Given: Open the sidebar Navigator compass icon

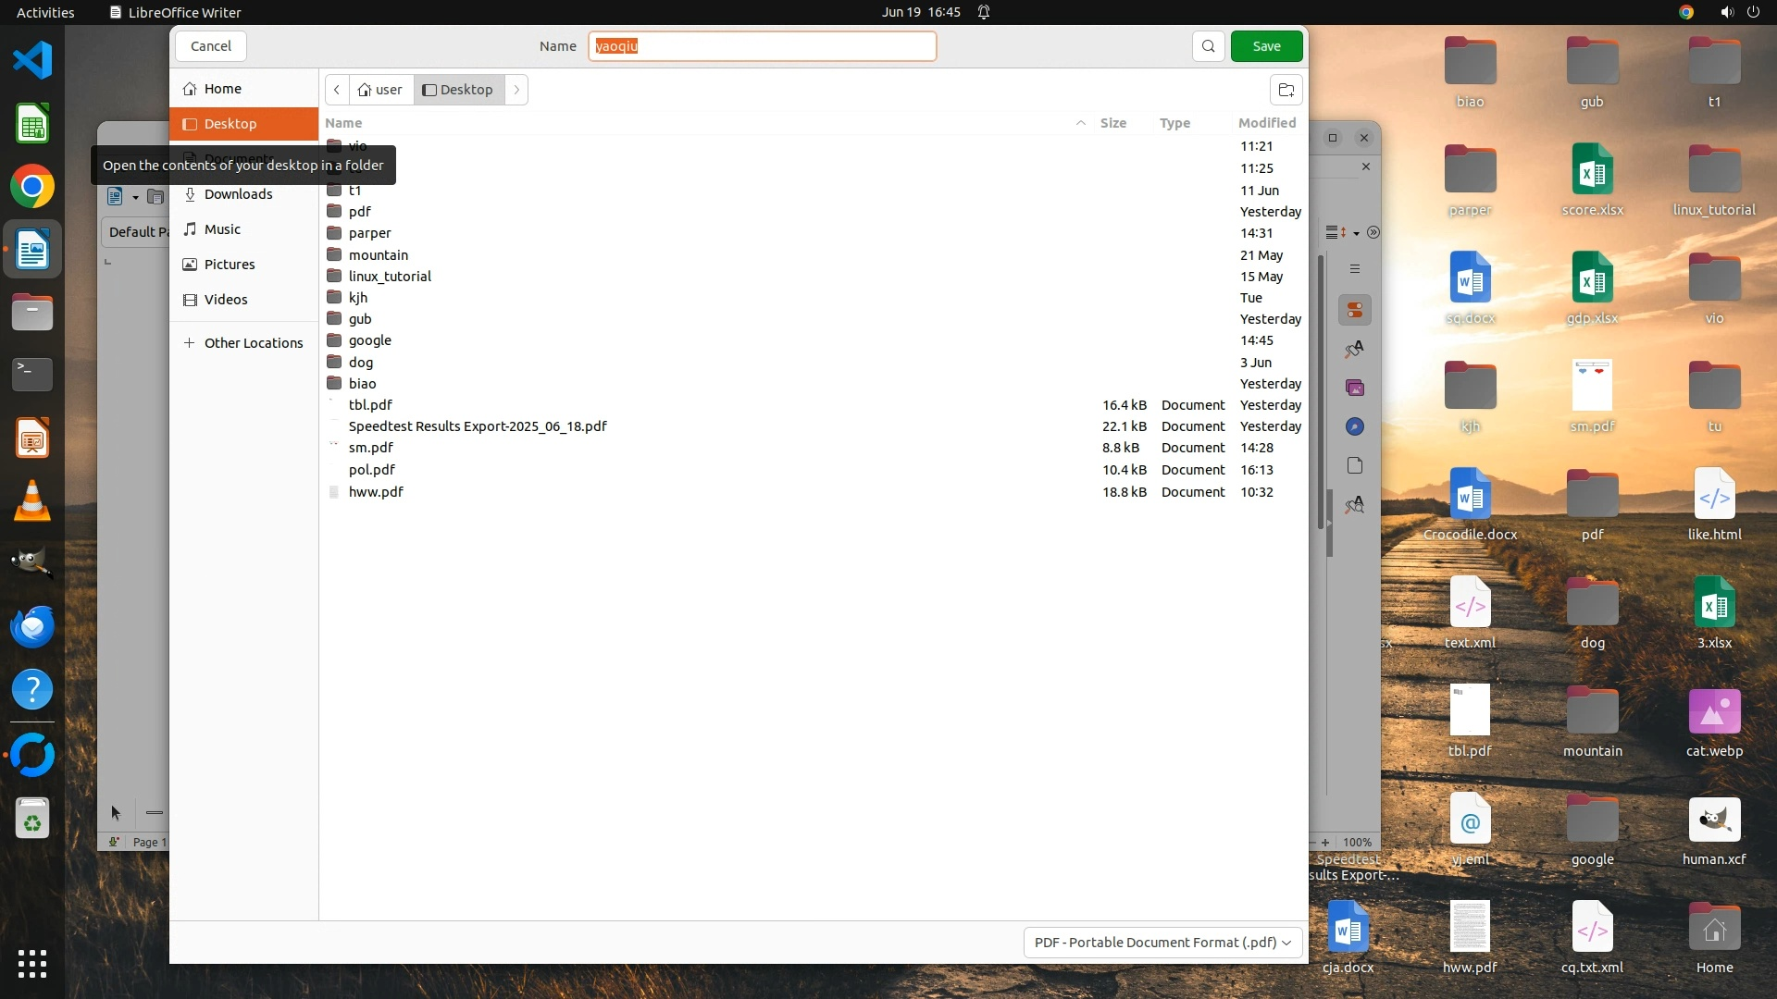Looking at the screenshot, I should pyautogui.click(x=1355, y=426).
